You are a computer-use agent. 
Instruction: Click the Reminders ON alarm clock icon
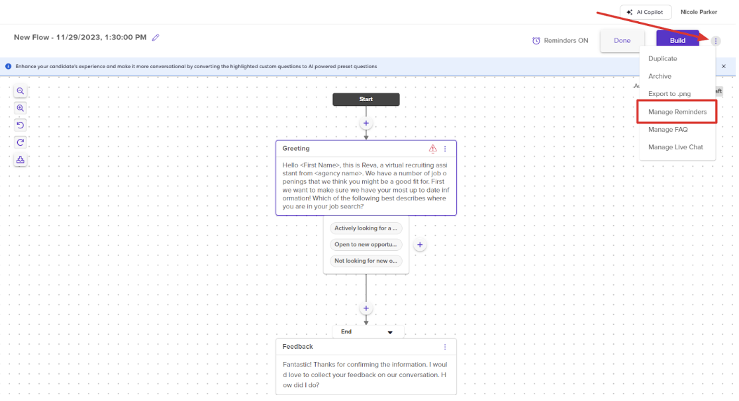(x=536, y=40)
